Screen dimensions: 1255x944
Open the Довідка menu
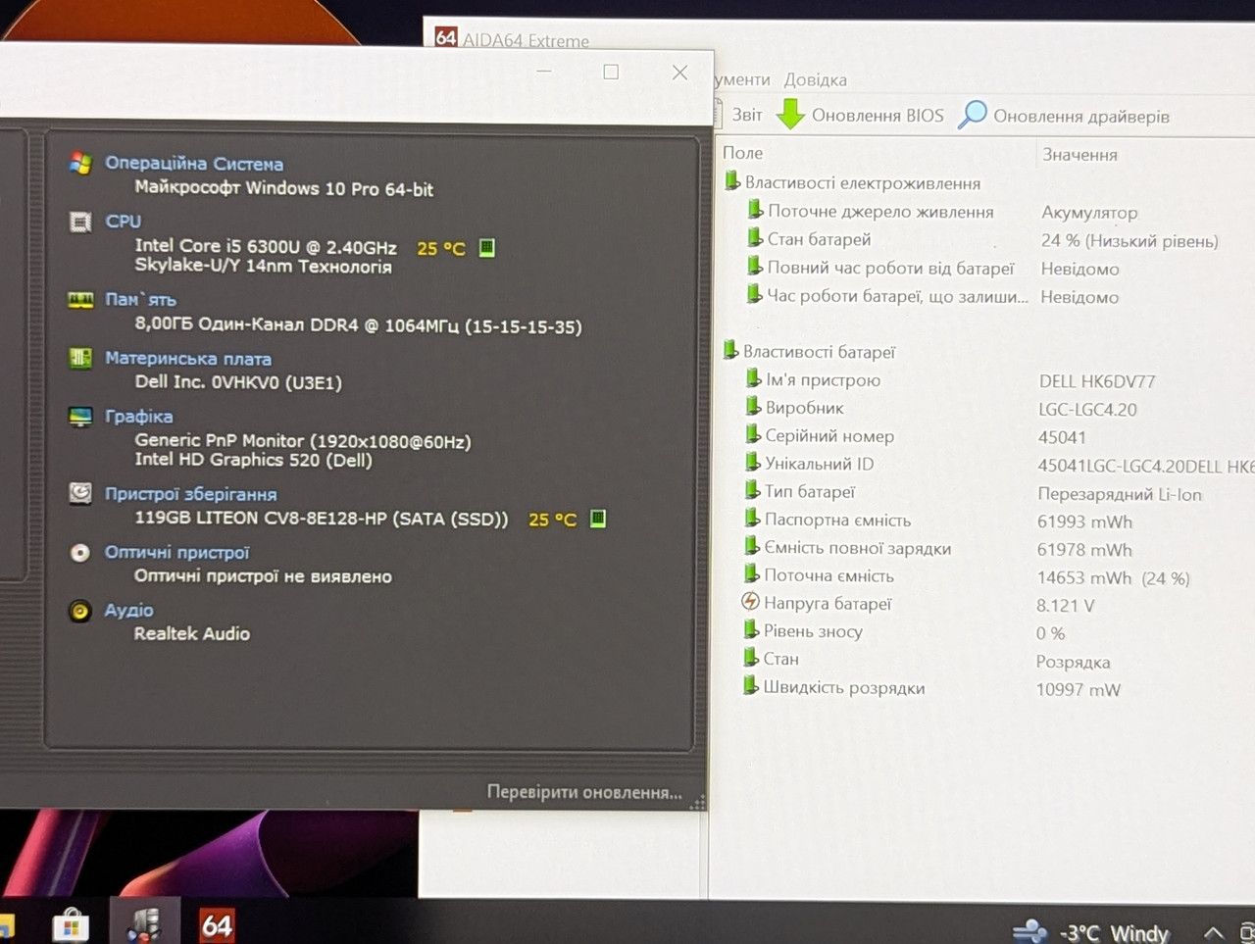tap(815, 79)
